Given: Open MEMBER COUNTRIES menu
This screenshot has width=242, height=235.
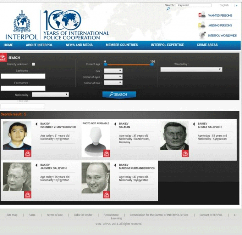Looking at the screenshot, I should (x=122, y=45).
